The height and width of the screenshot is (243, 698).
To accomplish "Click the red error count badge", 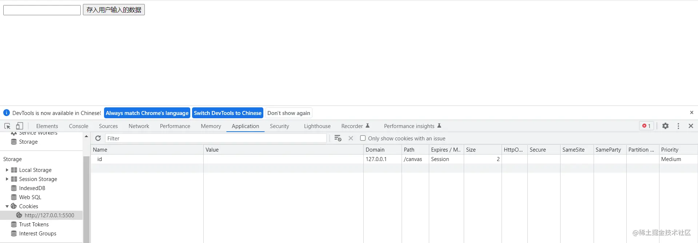I will [646, 126].
